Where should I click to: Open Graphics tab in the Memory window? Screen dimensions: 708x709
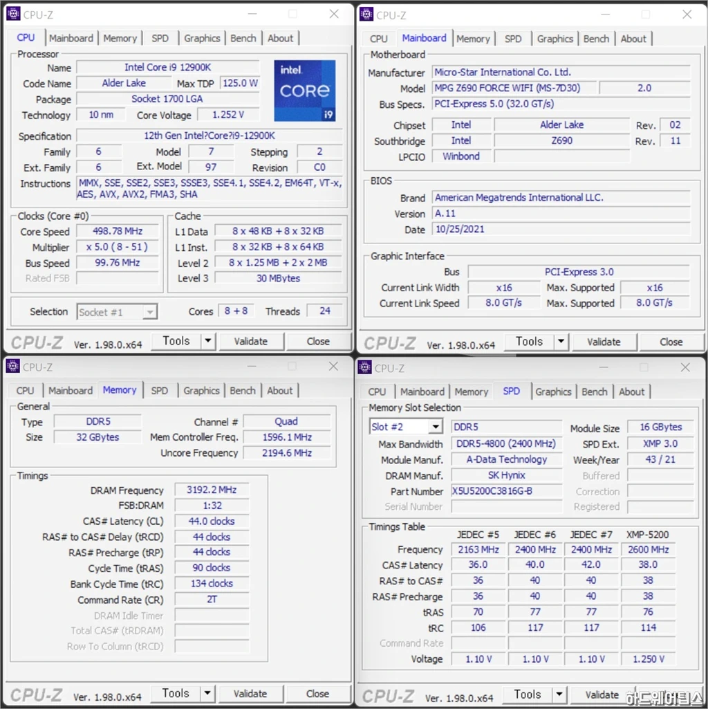pos(202,391)
